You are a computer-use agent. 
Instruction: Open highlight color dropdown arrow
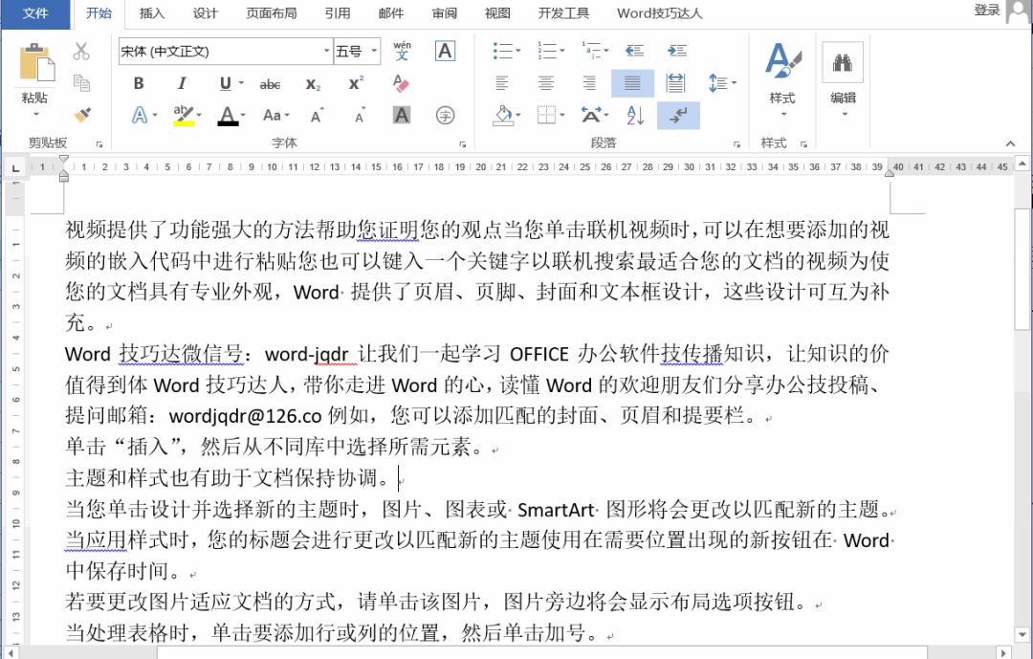199,116
